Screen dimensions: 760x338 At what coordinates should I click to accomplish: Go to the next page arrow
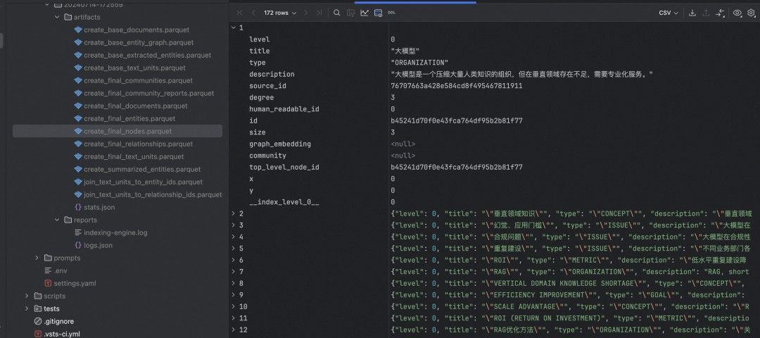(x=306, y=13)
